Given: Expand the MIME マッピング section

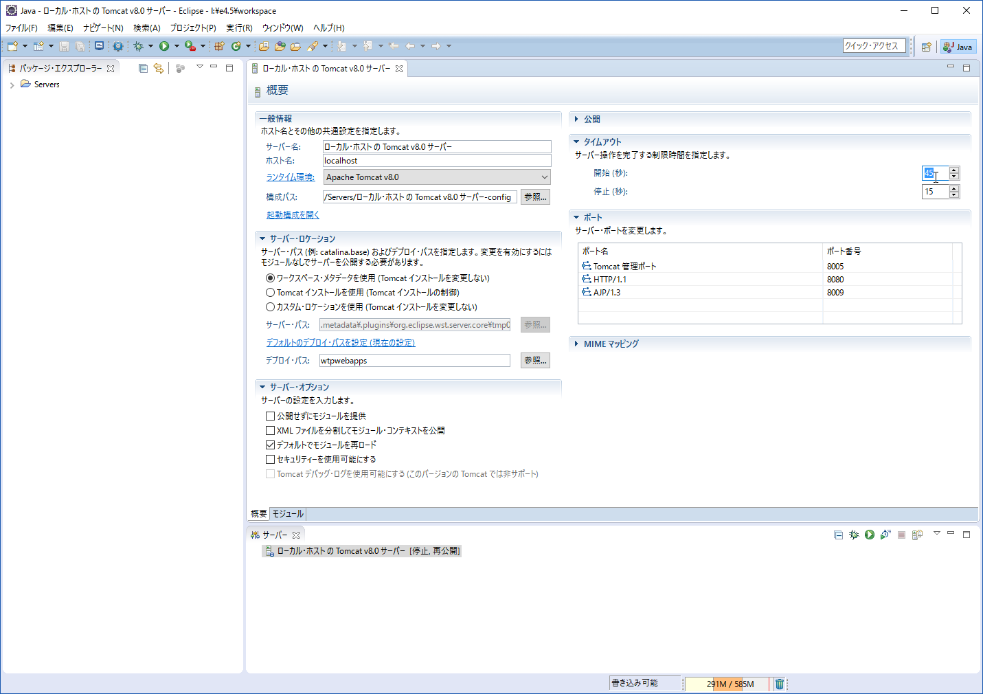Looking at the screenshot, I should tap(576, 344).
